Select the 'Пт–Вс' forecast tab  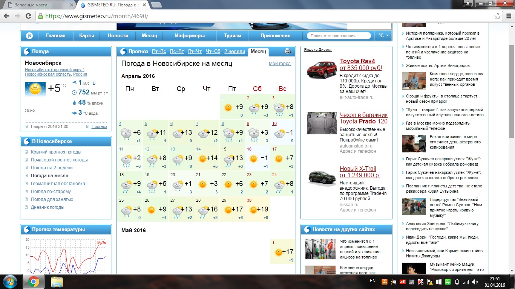159,52
